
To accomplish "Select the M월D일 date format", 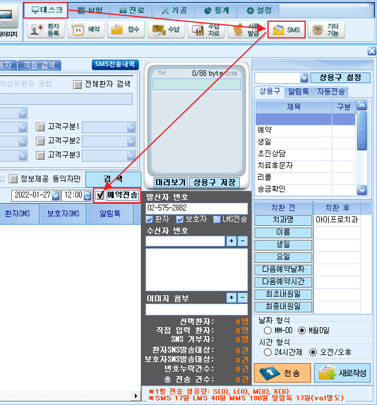I will point(302,330).
